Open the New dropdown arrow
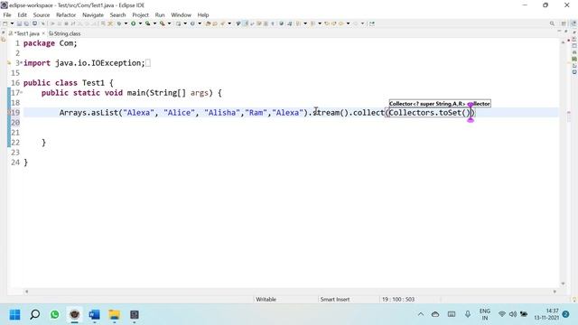This screenshot has width=578, height=325. pos(12,23)
